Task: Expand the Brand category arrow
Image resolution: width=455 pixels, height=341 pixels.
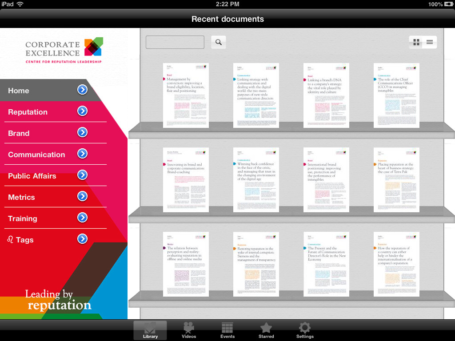Action: point(82,132)
